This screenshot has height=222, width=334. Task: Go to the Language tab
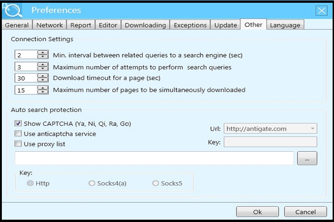click(285, 25)
